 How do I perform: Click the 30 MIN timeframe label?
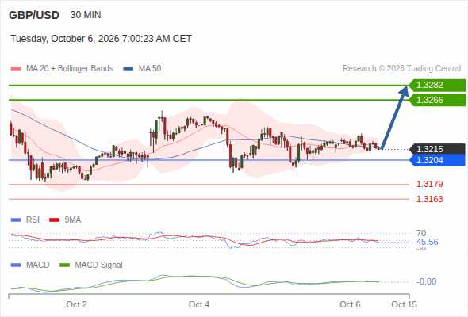(86, 15)
